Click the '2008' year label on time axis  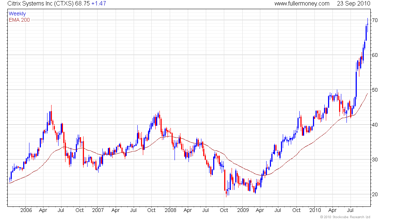[x=170, y=210]
